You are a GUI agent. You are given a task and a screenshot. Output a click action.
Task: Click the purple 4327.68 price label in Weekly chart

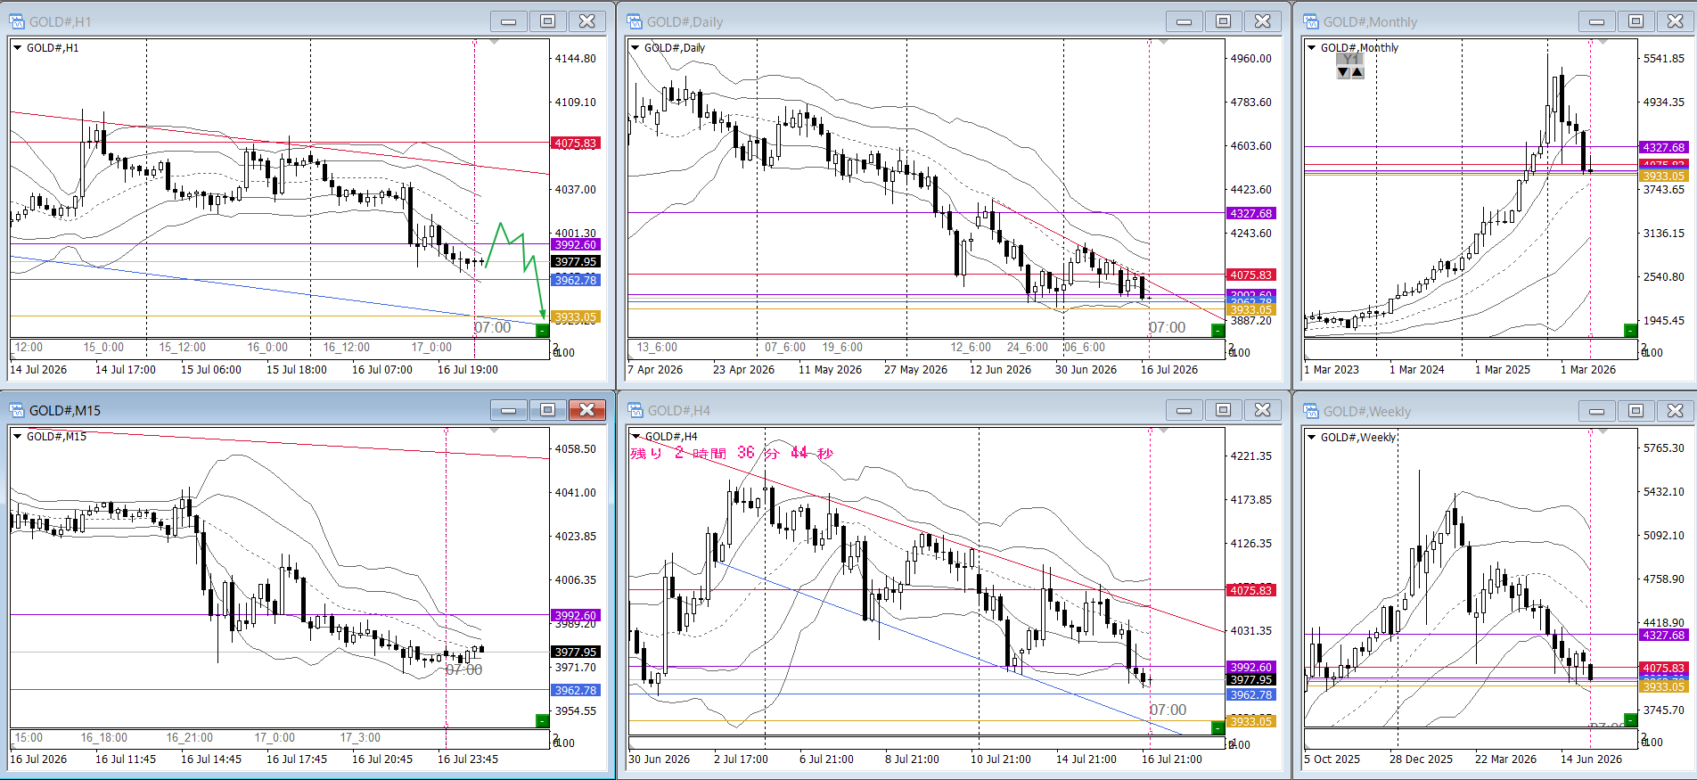[x=1663, y=636]
